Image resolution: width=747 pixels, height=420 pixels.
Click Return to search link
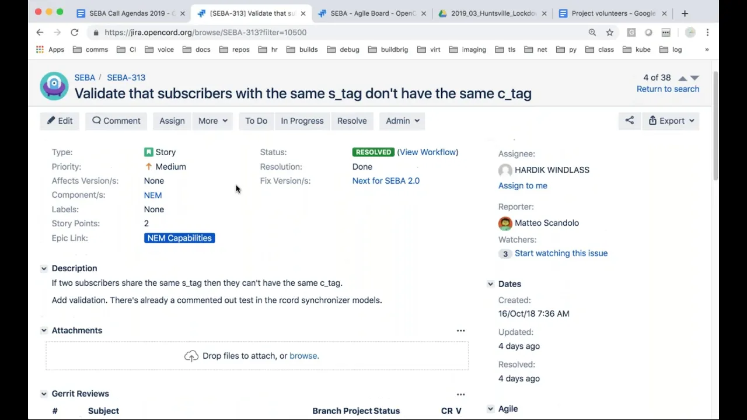click(668, 89)
